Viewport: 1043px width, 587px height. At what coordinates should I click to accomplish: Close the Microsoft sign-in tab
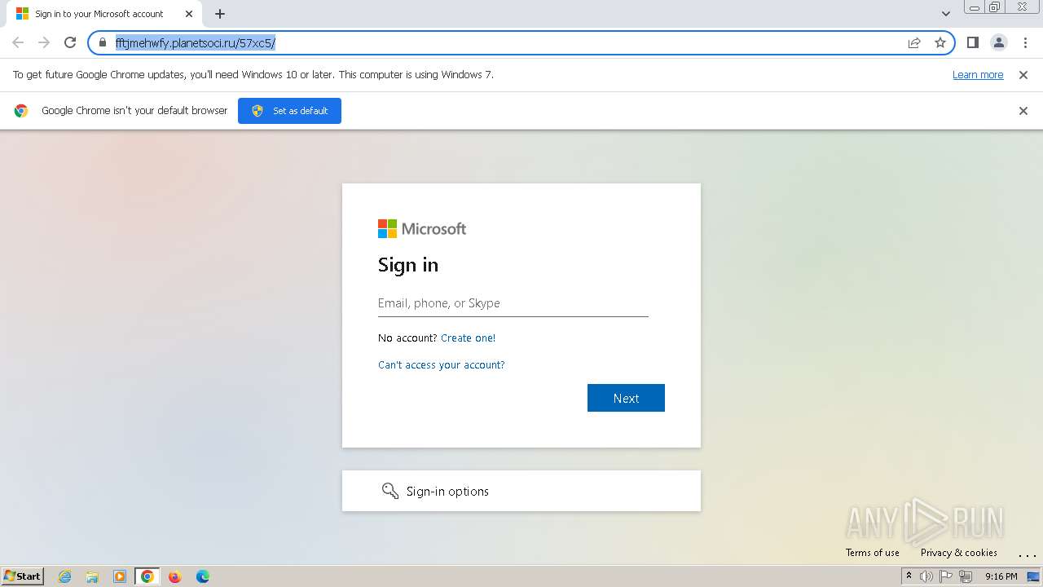pyautogui.click(x=189, y=14)
